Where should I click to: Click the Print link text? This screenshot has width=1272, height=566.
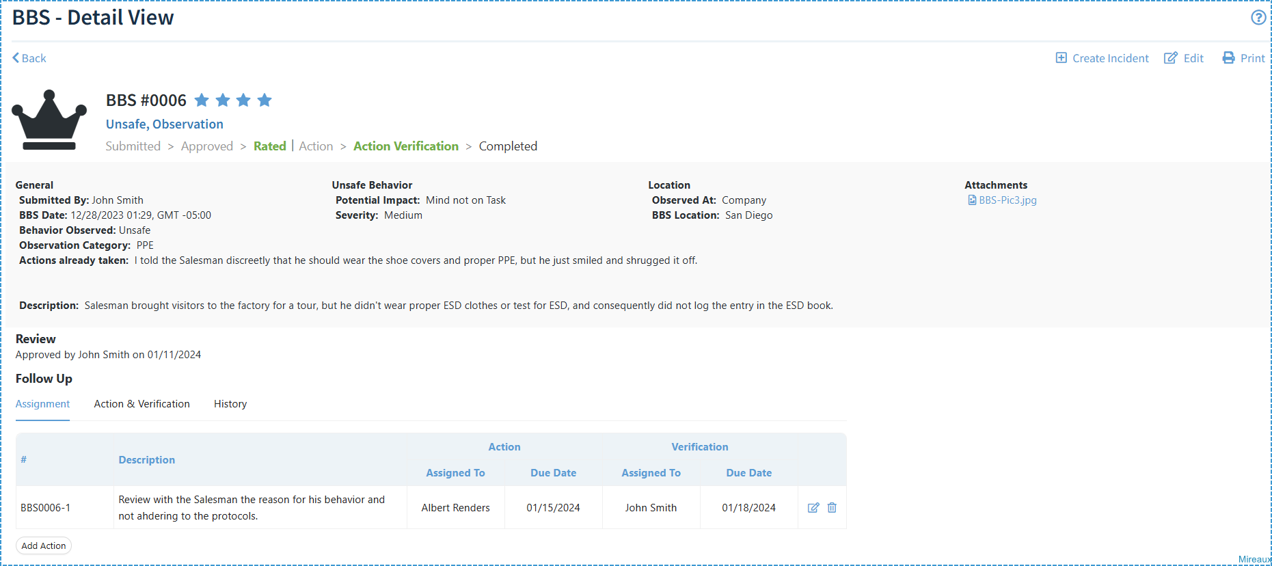pos(1252,58)
